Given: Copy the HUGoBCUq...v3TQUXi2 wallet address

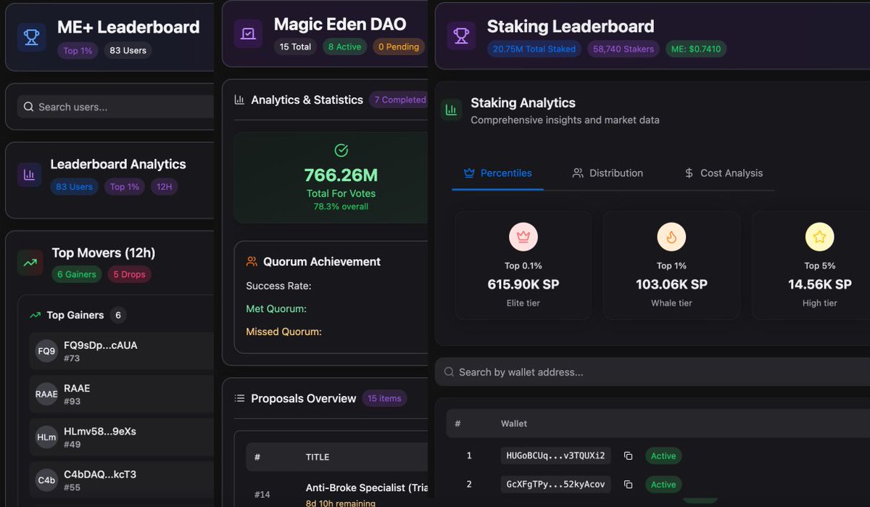Looking at the screenshot, I should [628, 456].
